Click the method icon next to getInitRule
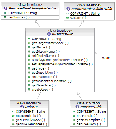The width and height of the screenshot is (116, 129). (x=74, y=116)
